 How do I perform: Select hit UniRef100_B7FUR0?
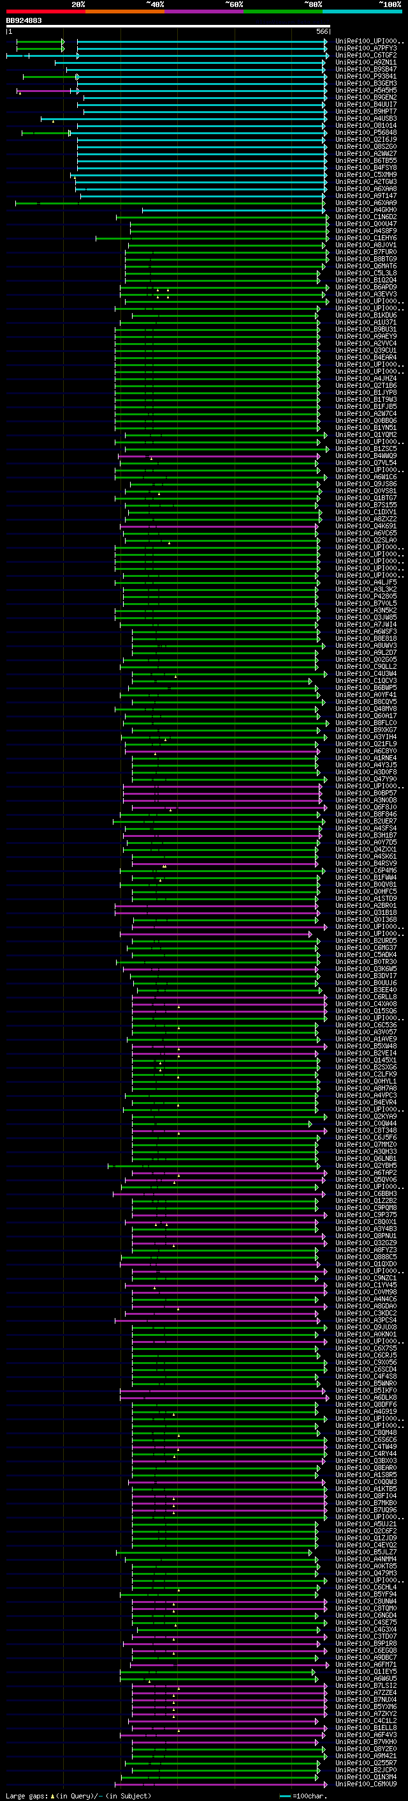pyautogui.click(x=366, y=252)
